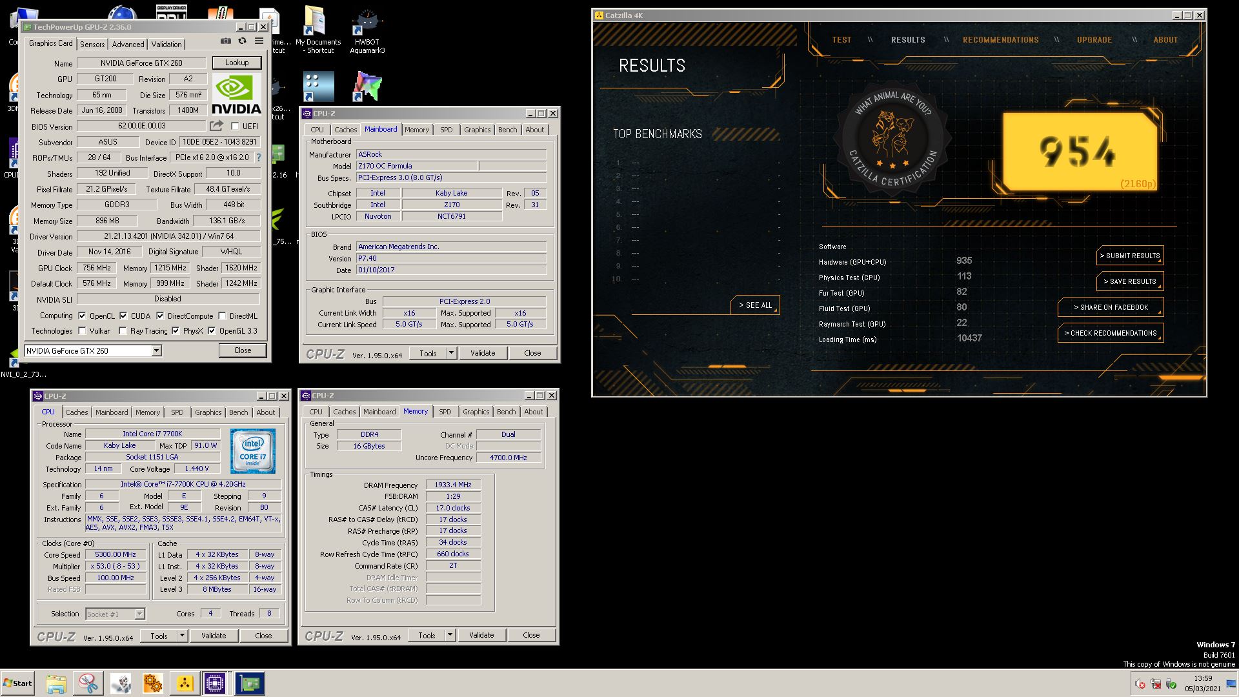
Task: Toggle the UEFI checkbox in GPU-Z
Action: [x=236, y=126]
